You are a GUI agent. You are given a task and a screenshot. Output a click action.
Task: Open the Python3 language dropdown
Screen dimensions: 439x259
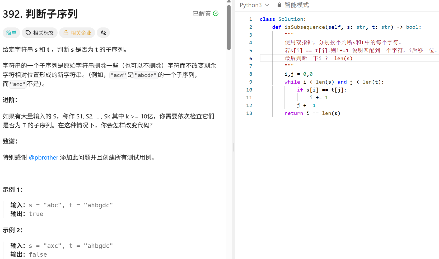pos(254,5)
